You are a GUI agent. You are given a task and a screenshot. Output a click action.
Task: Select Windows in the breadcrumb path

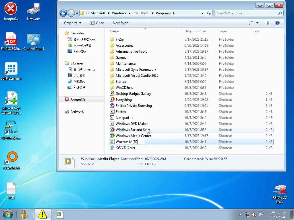(x=119, y=13)
